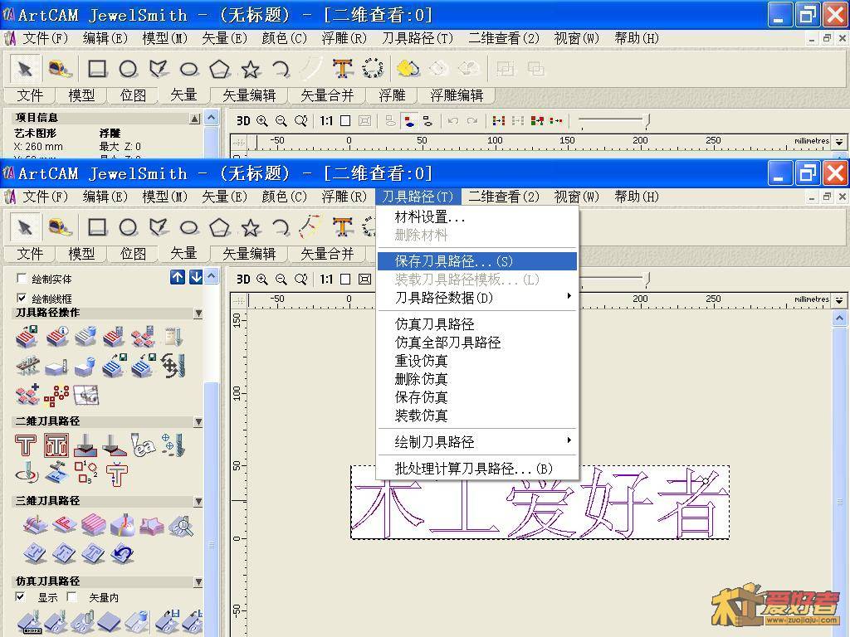This screenshot has width=850, height=637.
Task: Click star tool in upper window toolbar
Action: pyautogui.click(x=250, y=69)
